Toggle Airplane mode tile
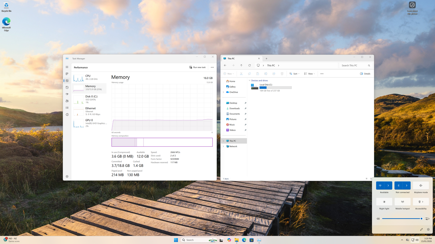Screen dimensions: 435x244 [421, 185]
